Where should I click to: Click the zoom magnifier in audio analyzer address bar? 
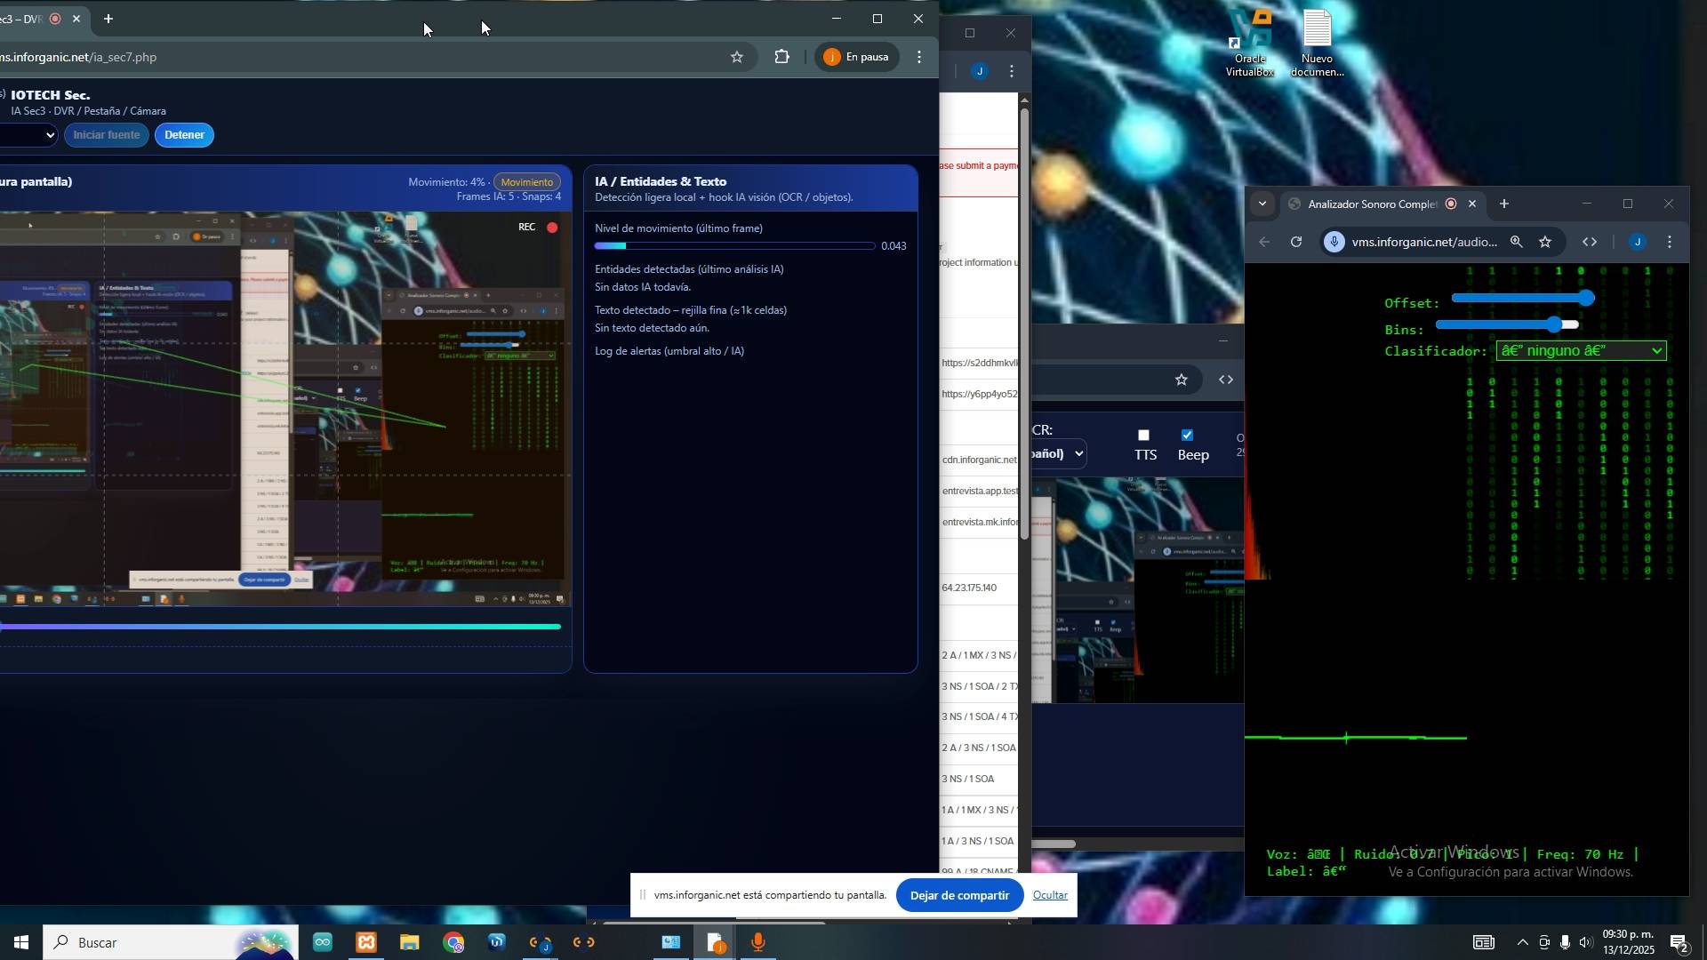tap(1517, 243)
